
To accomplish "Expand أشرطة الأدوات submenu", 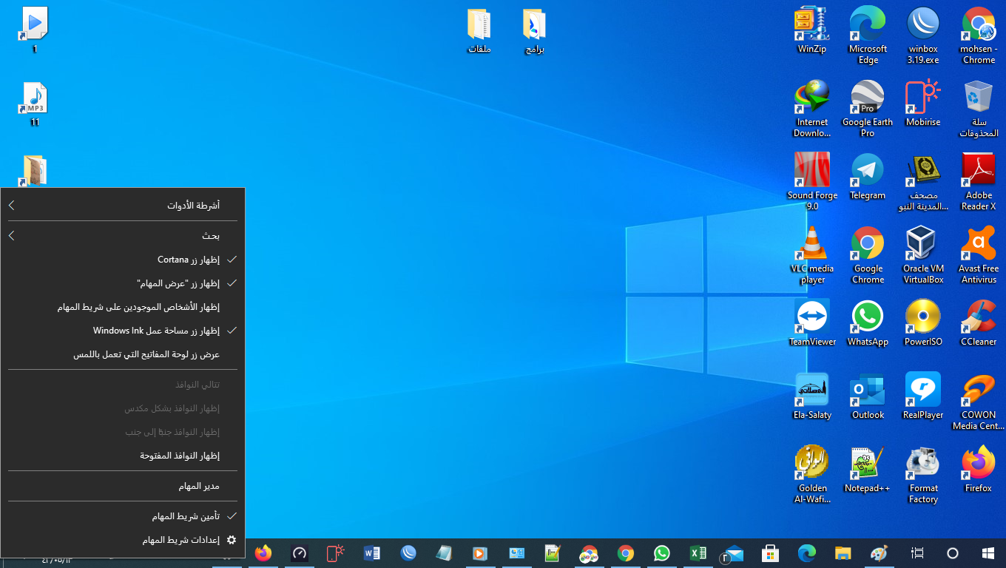I will click(123, 205).
